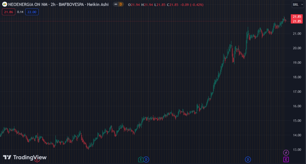Click the 17.00 price axis label
This screenshot has width=306, height=164.
point(297,92)
